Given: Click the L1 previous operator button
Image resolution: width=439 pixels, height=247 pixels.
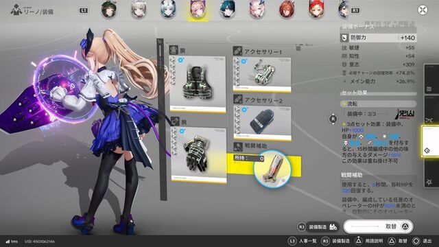Looking at the screenshot, I should tap(84, 11).
